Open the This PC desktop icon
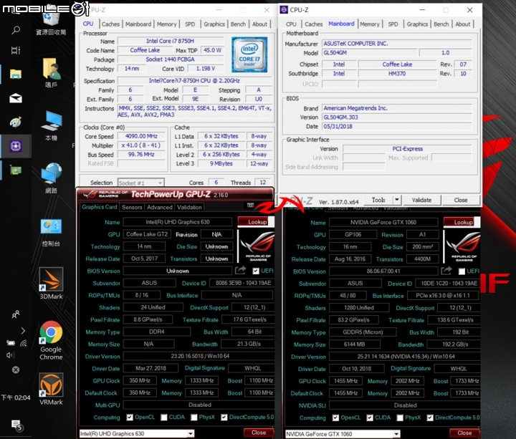Image resolution: width=516 pixels, height=439 pixels. coord(51,126)
